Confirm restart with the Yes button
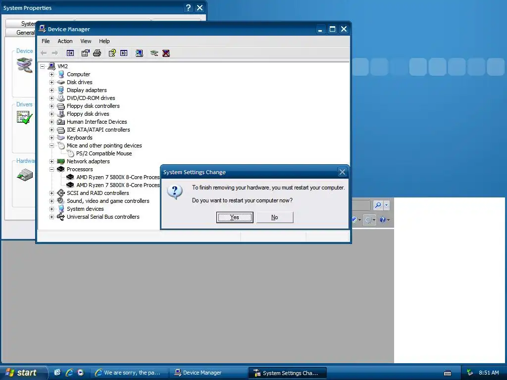The image size is (507, 380). 234,217
